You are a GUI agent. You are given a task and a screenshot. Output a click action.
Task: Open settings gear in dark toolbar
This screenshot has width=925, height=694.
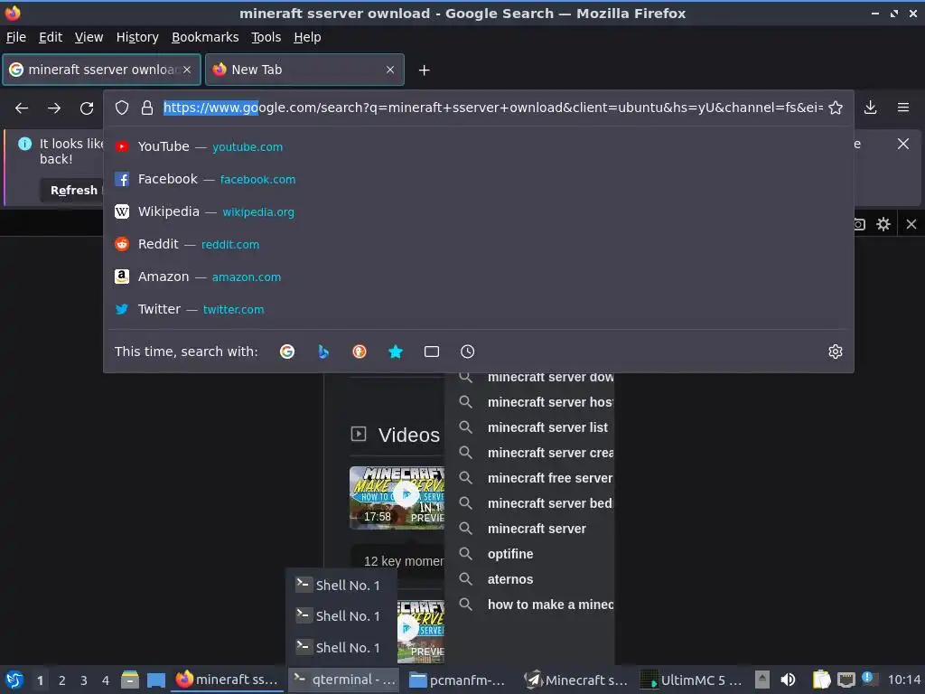tap(883, 224)
